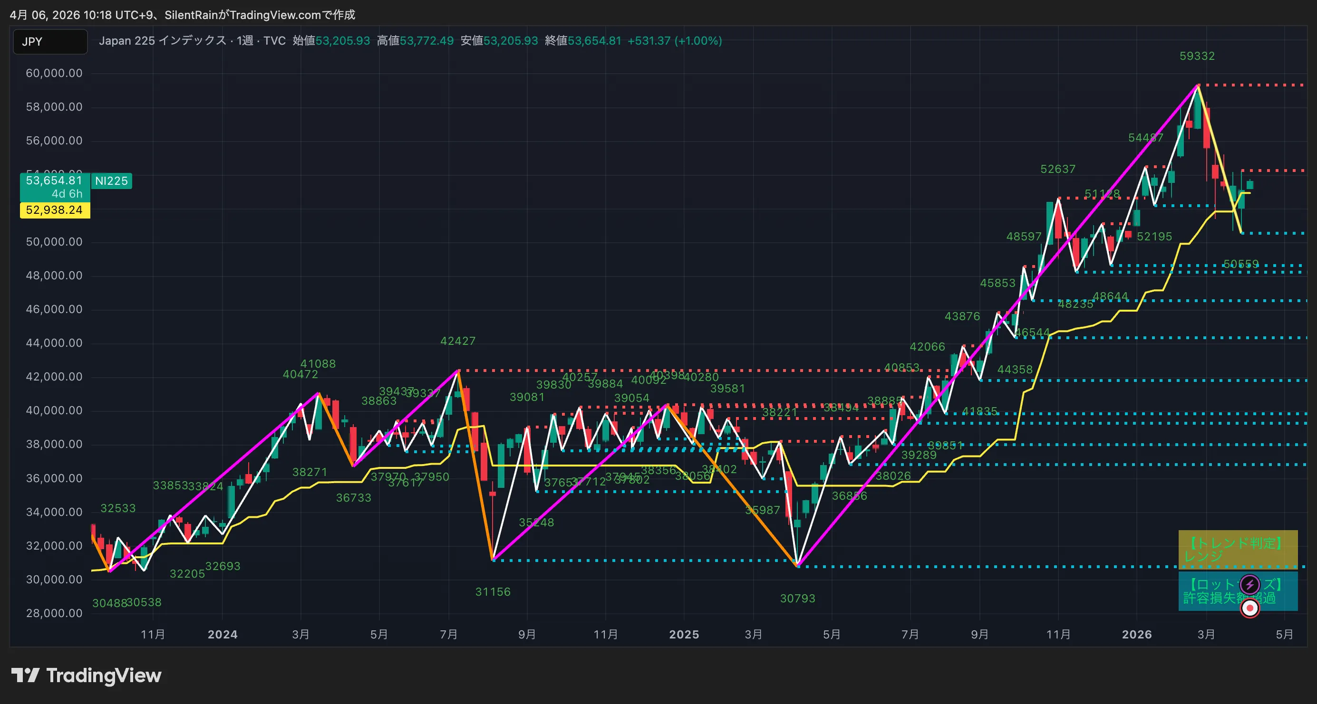1317x704 pixels.
Task: Open the JPY currency selector
Action: pos(50,41)
